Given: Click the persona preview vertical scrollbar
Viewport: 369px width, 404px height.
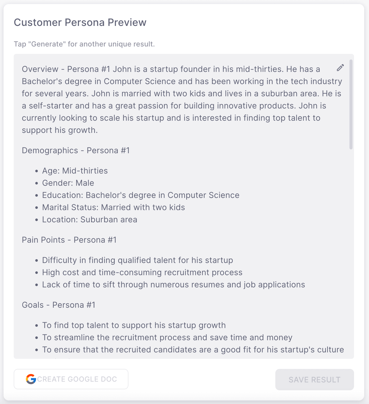Looking at the screenshot, I should pos(351,104).
